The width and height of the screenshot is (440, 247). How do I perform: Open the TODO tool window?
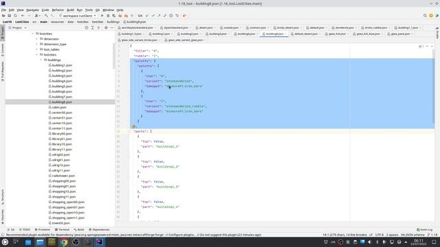pyautogui.click(x=25, y=230)
